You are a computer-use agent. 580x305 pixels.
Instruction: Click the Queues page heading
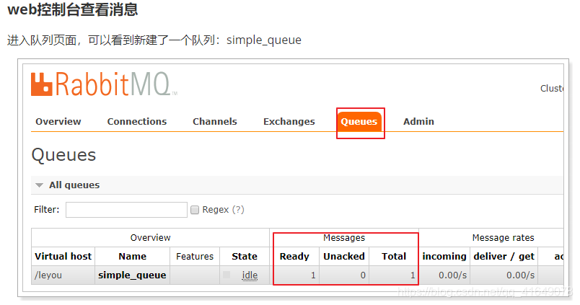(x=63, y=155)
